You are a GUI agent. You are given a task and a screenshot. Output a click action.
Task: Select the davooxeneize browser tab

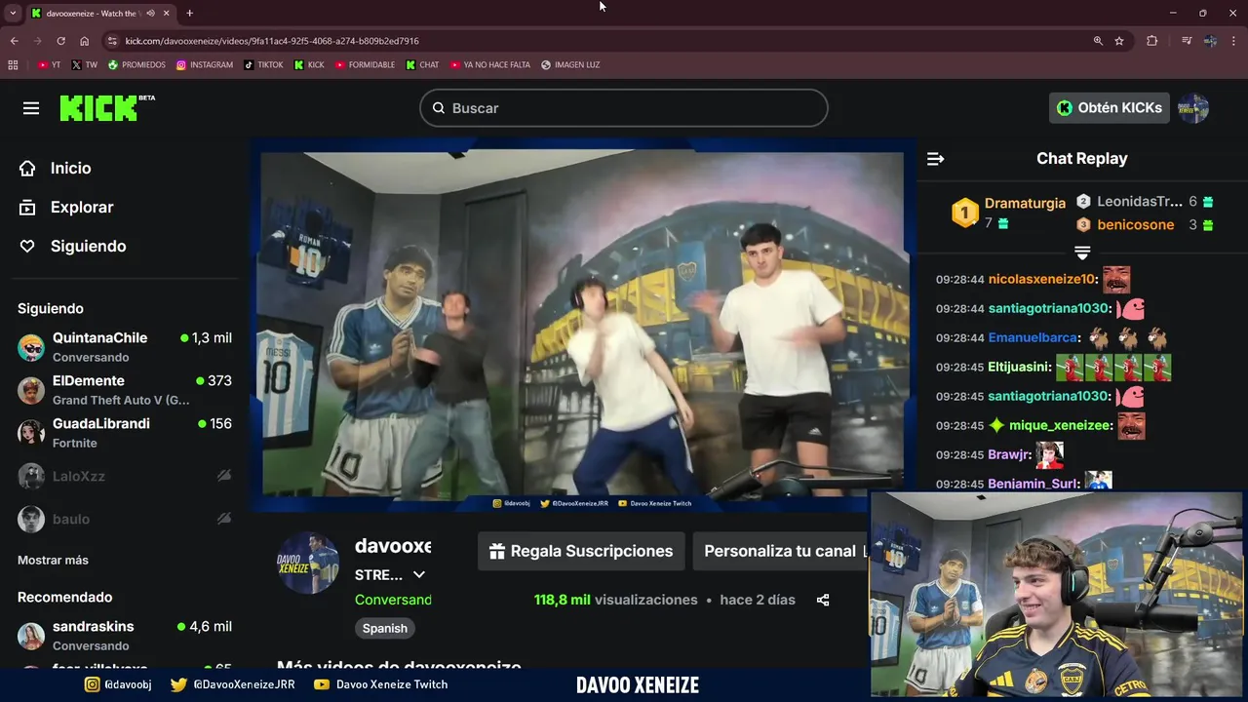pos(99,14)
